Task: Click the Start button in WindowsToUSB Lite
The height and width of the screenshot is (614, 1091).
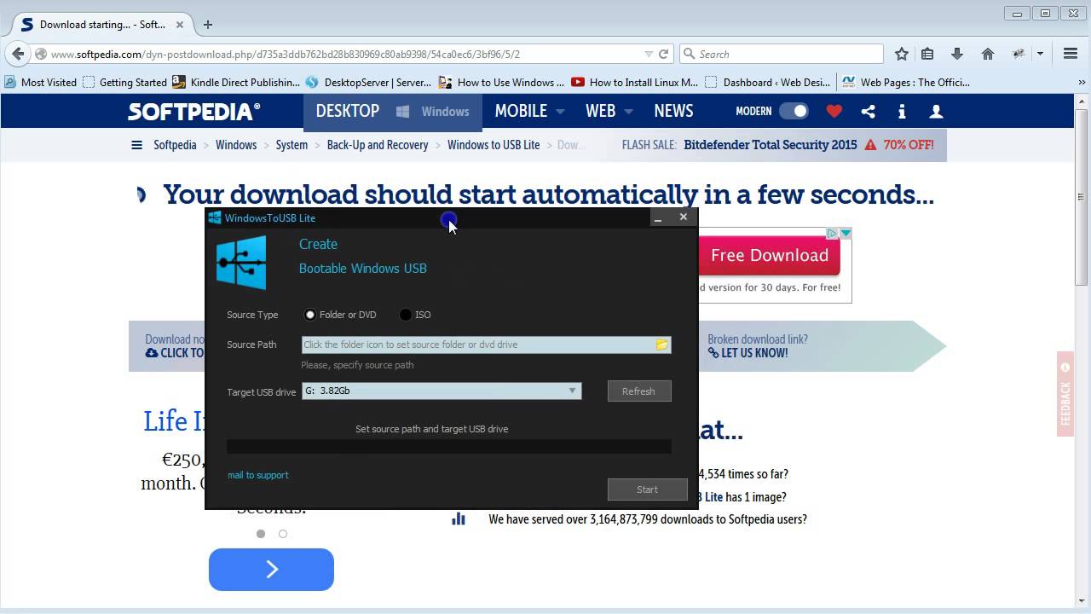Action: [648, 489]
